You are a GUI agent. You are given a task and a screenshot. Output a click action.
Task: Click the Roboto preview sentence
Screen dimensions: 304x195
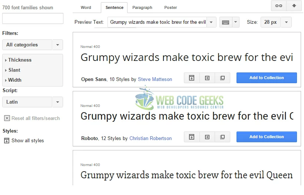(187, 116)
